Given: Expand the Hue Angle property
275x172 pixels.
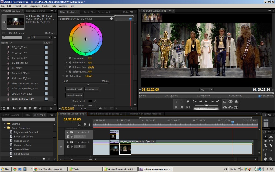Looking at the screenshot, I should pos(66,58).
